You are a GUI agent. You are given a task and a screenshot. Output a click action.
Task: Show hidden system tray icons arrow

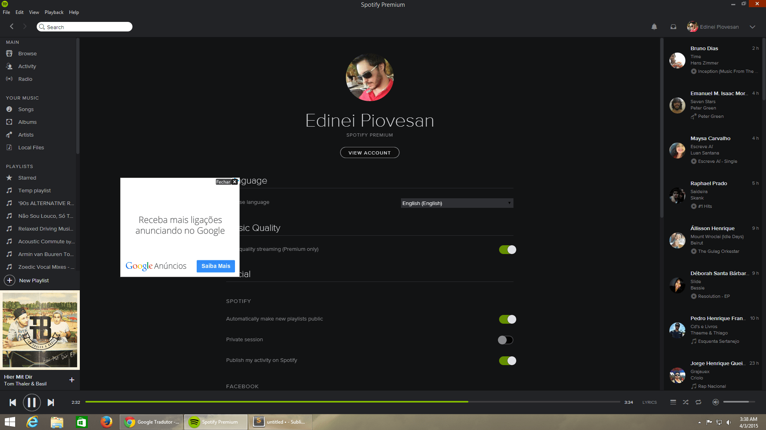(699, 422)
